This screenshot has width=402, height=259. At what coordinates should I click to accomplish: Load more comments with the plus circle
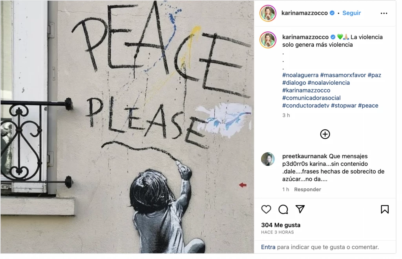point(325,134)
